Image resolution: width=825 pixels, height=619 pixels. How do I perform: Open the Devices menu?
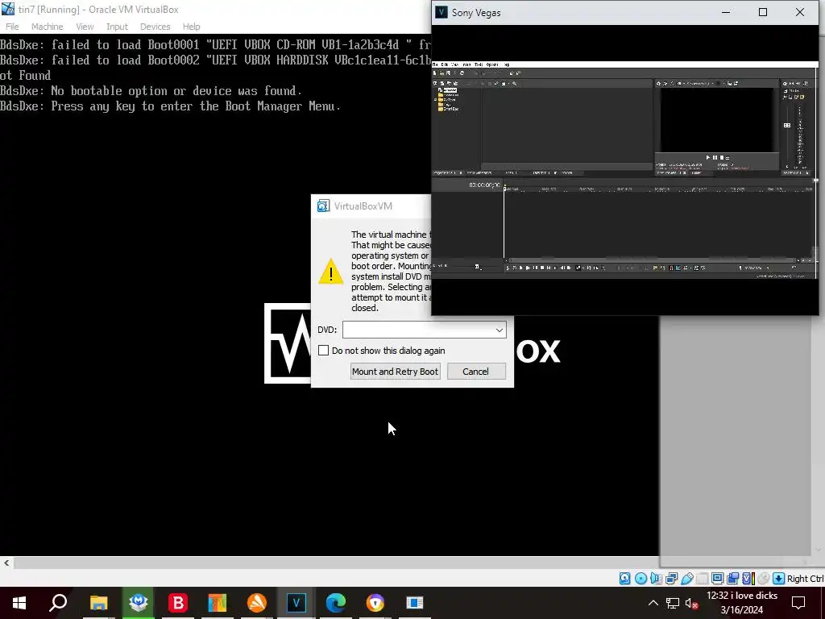click(x=155, y=27)
